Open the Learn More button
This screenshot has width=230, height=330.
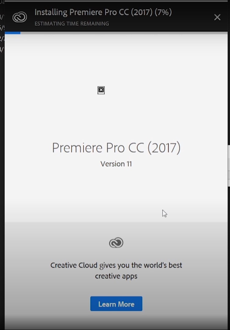point(116,304)
